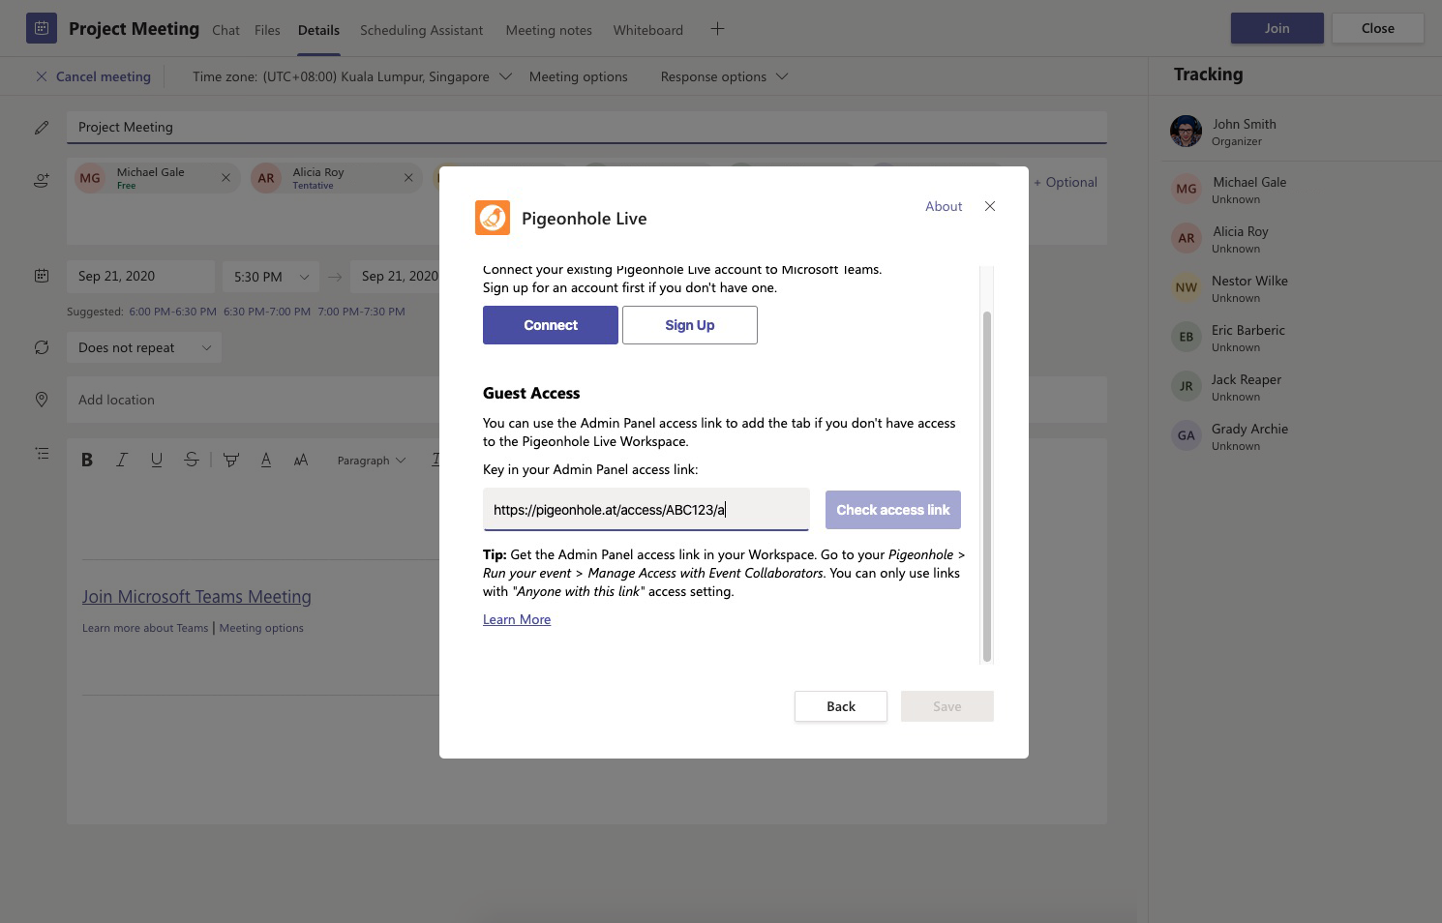
Task: Click the MG avatar in Tracking panel
Action: coord(1187,189)
